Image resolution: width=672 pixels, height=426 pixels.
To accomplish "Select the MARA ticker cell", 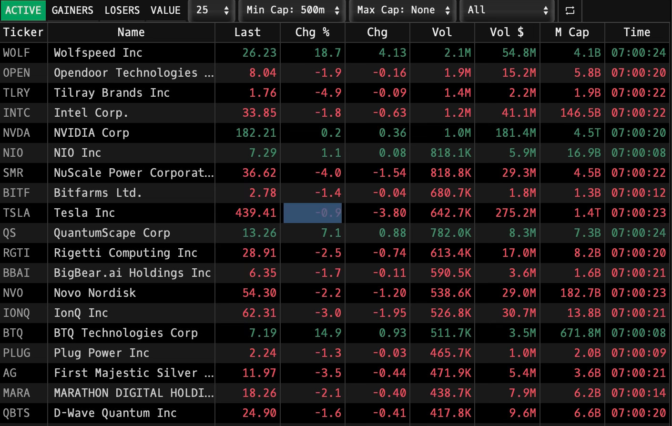I will click(23, 393).
